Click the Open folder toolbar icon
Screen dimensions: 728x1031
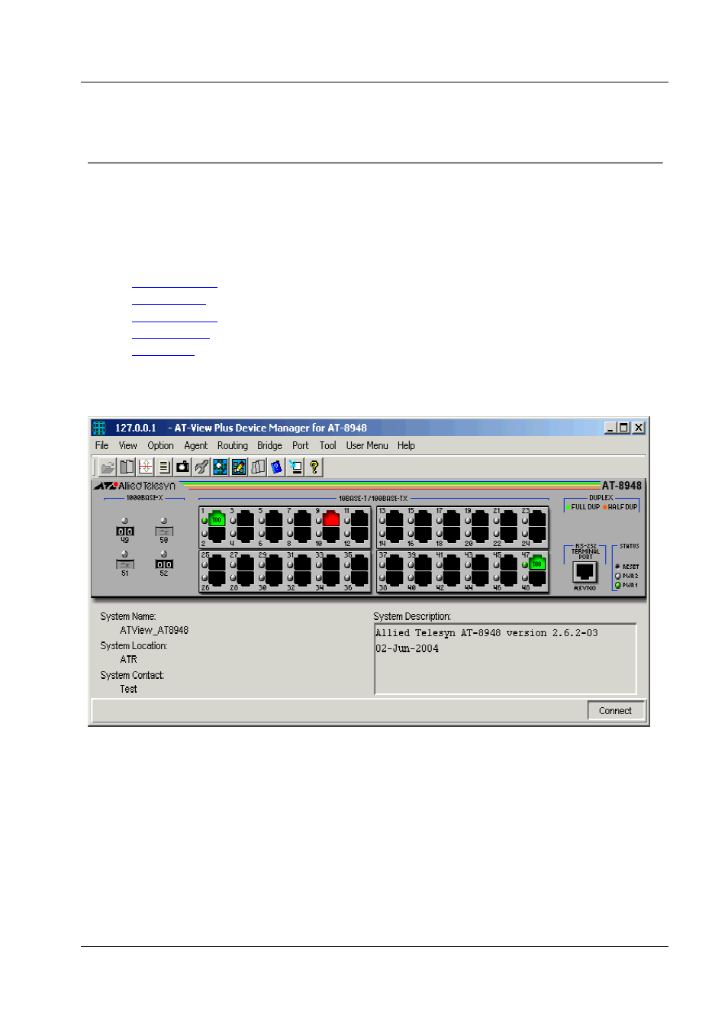point(108,467)
